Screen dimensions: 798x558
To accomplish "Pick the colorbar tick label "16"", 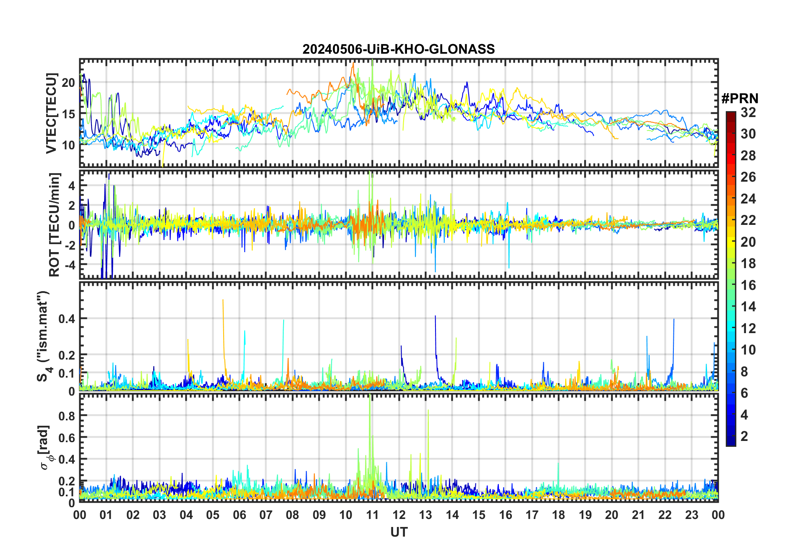I will [x=748, y=285].
